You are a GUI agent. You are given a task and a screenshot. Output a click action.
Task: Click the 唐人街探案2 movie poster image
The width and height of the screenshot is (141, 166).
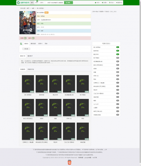(x=28, y=23)
